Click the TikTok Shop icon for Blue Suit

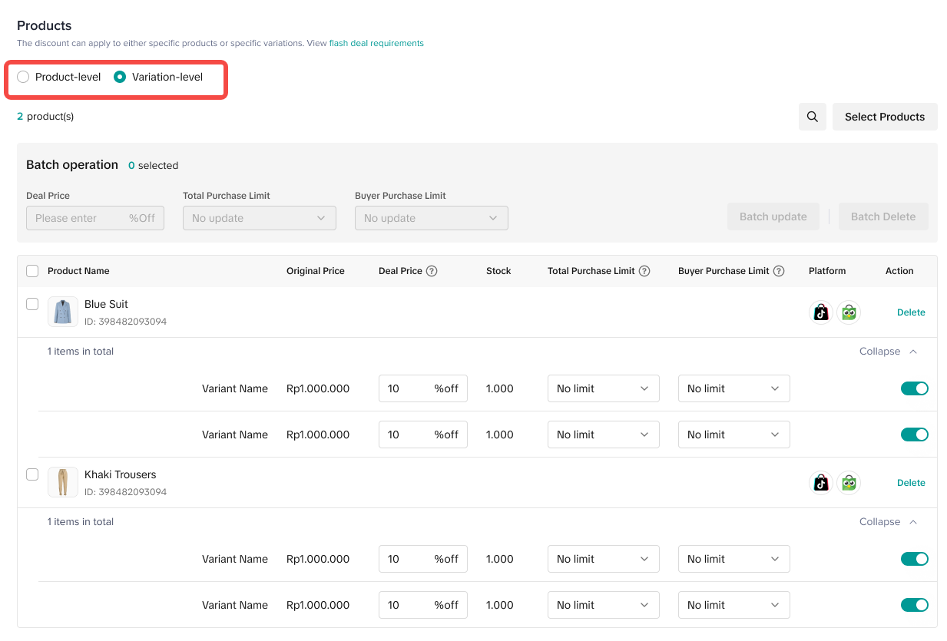click(821, 312)
